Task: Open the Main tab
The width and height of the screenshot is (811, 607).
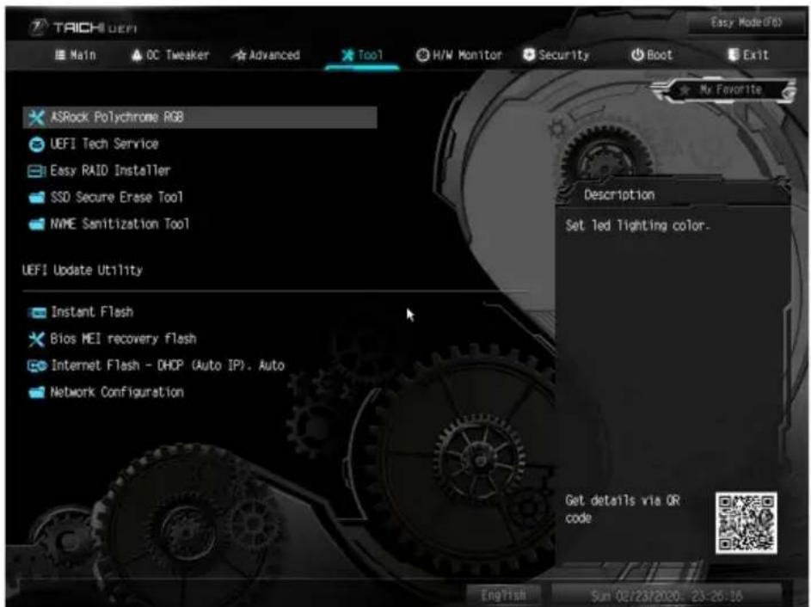Action: click(76, 55)
